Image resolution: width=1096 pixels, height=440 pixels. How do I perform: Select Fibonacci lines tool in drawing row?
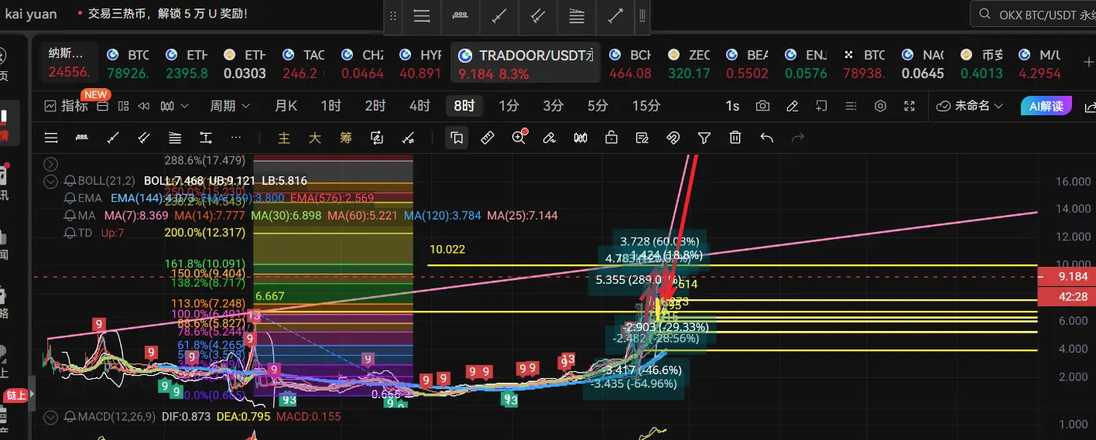pyautogui.click(x=175, y=138)
